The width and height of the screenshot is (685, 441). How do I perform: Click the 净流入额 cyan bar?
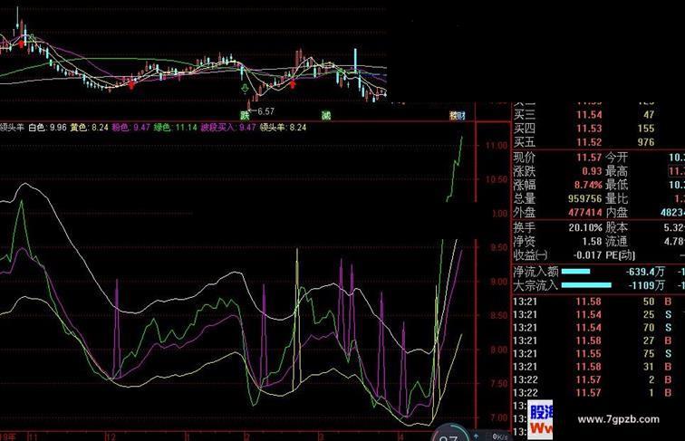pos(575,272)
